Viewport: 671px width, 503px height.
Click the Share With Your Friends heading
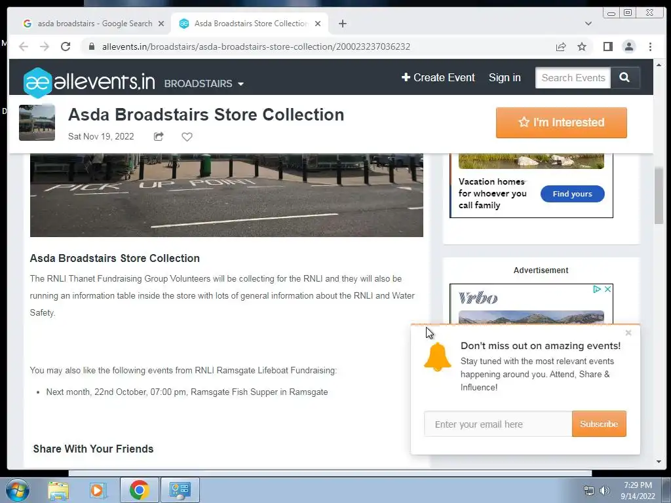93,449
